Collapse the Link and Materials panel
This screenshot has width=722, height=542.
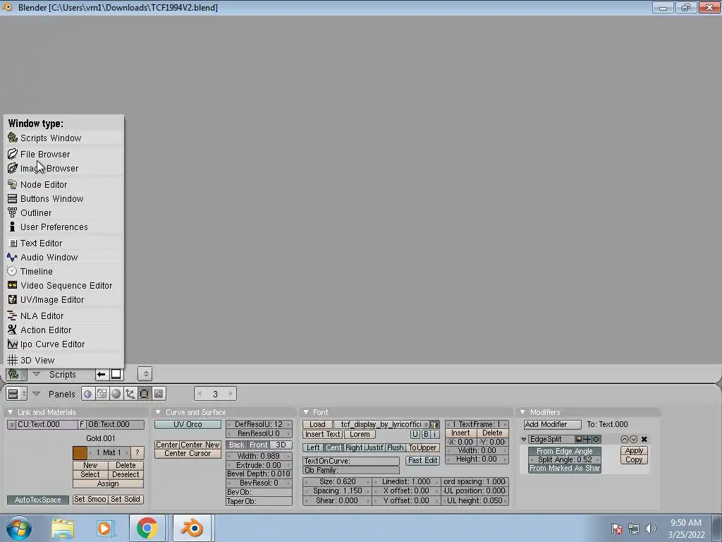11,412
